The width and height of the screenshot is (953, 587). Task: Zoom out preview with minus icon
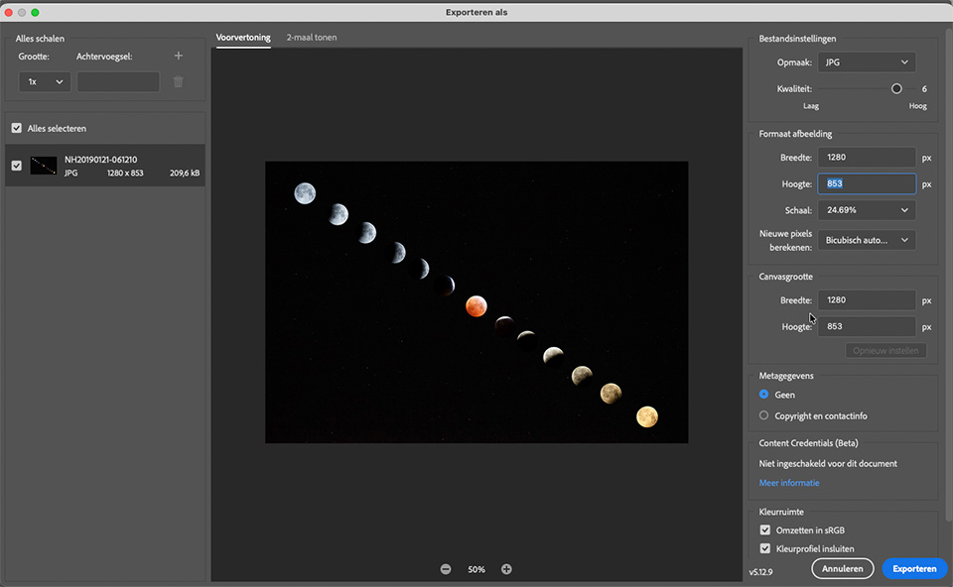(446, 569)
